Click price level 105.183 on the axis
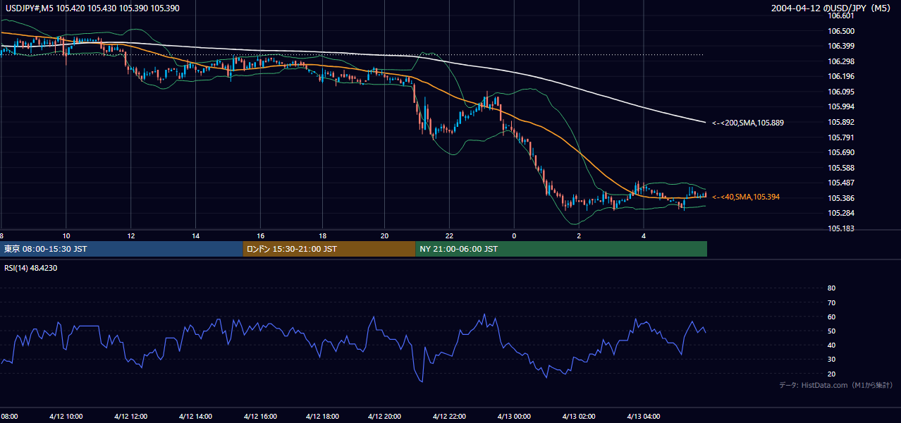The width and height of the screenshot is (901, 423). [840, 228]
